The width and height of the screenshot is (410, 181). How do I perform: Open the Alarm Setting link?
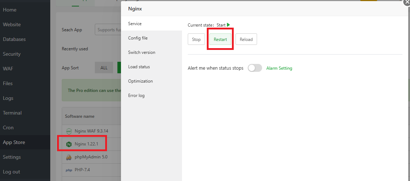coord(279,68)
